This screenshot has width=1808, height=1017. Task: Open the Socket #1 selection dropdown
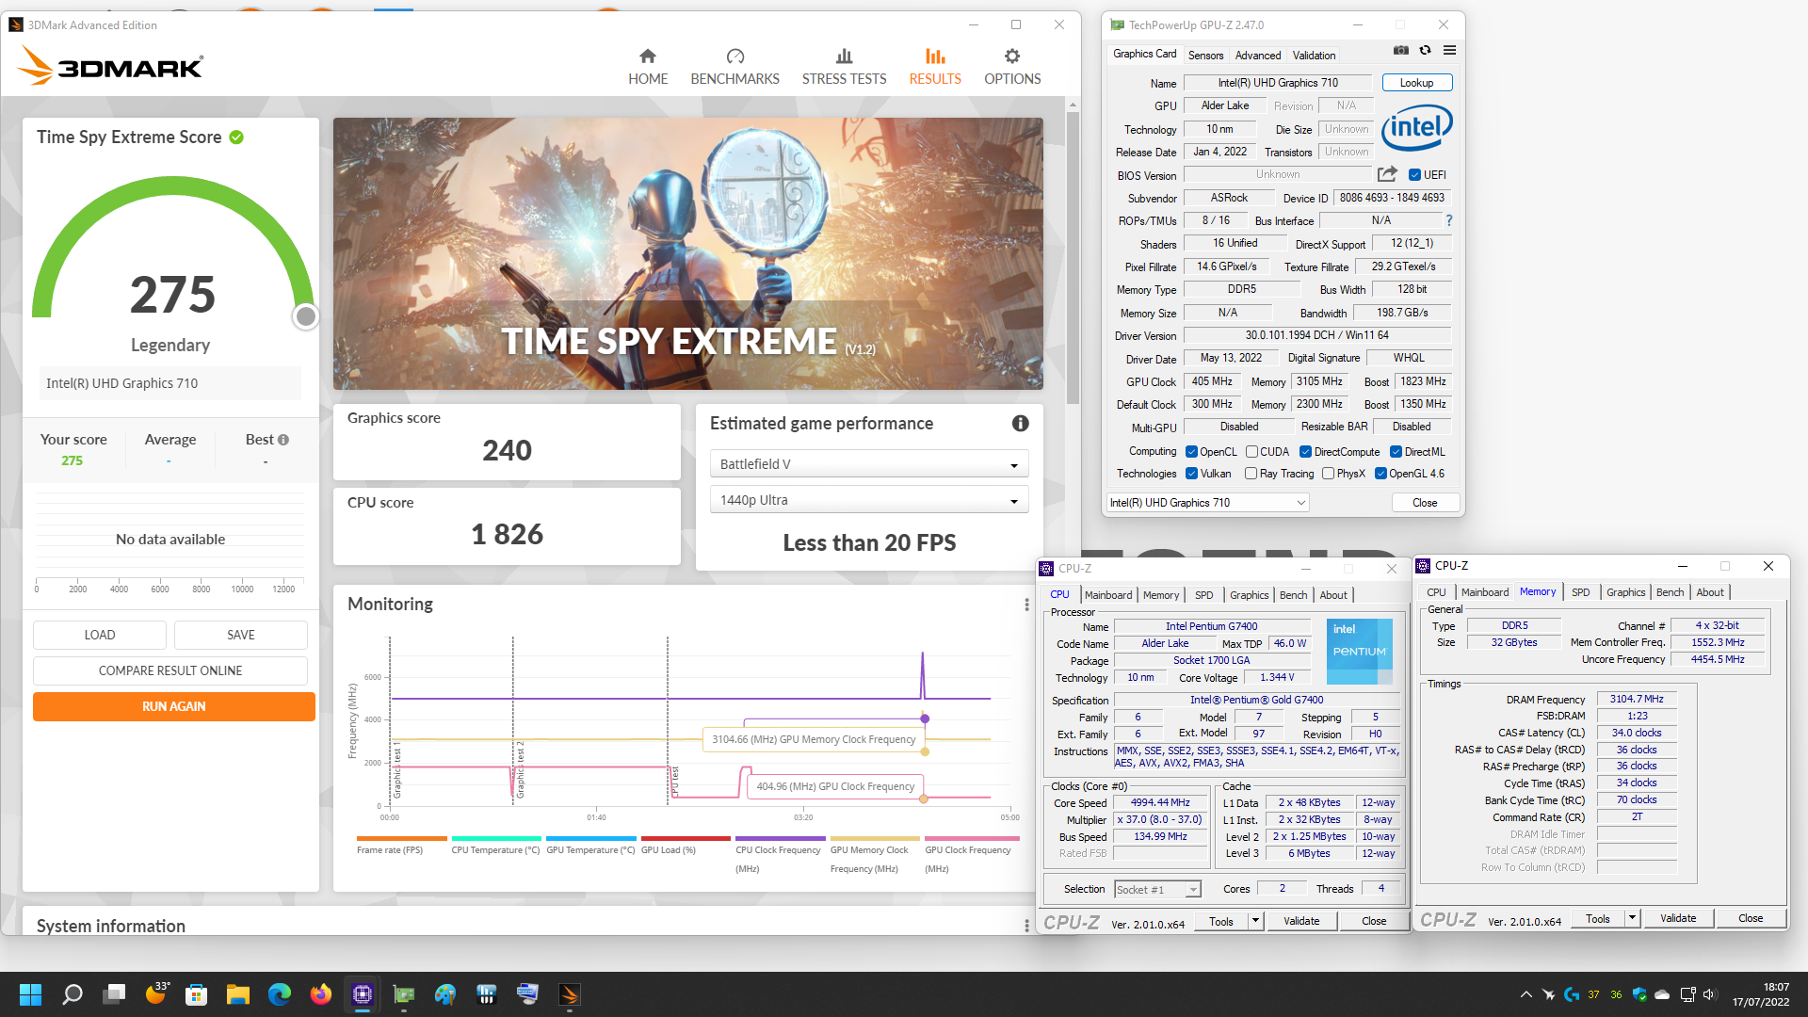[1157, 889]
